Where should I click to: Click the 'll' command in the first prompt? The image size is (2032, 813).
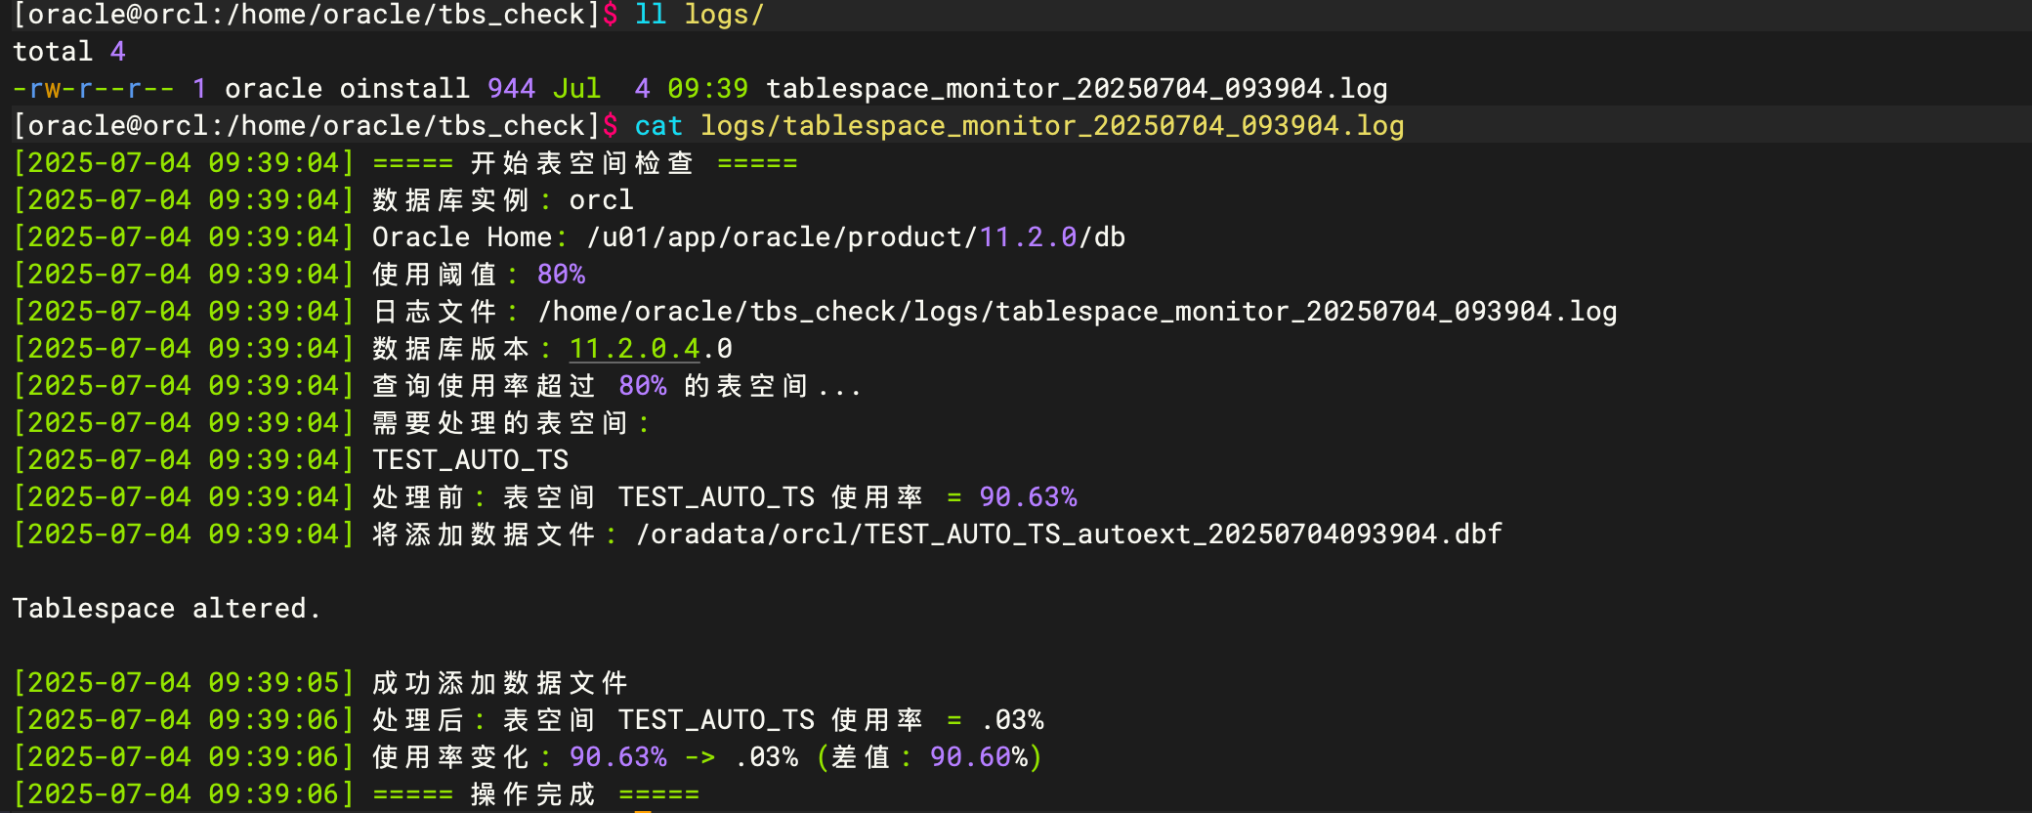tap(651, 15)
